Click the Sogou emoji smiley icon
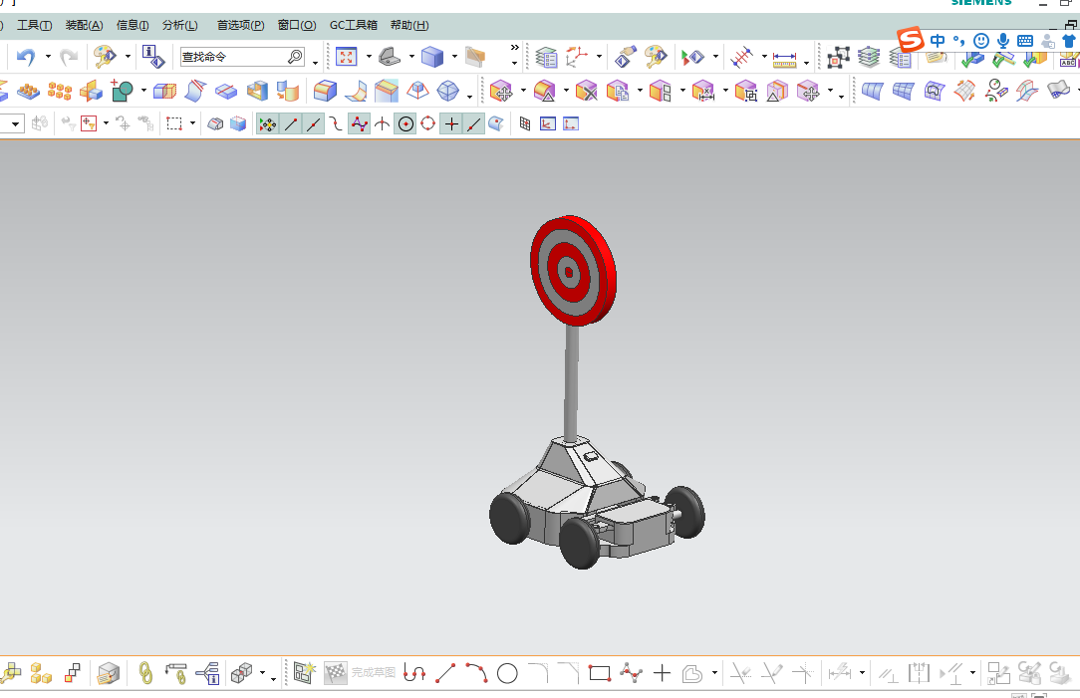The width and height of the screenshot is (1080, 698). [x=981, y=41]
